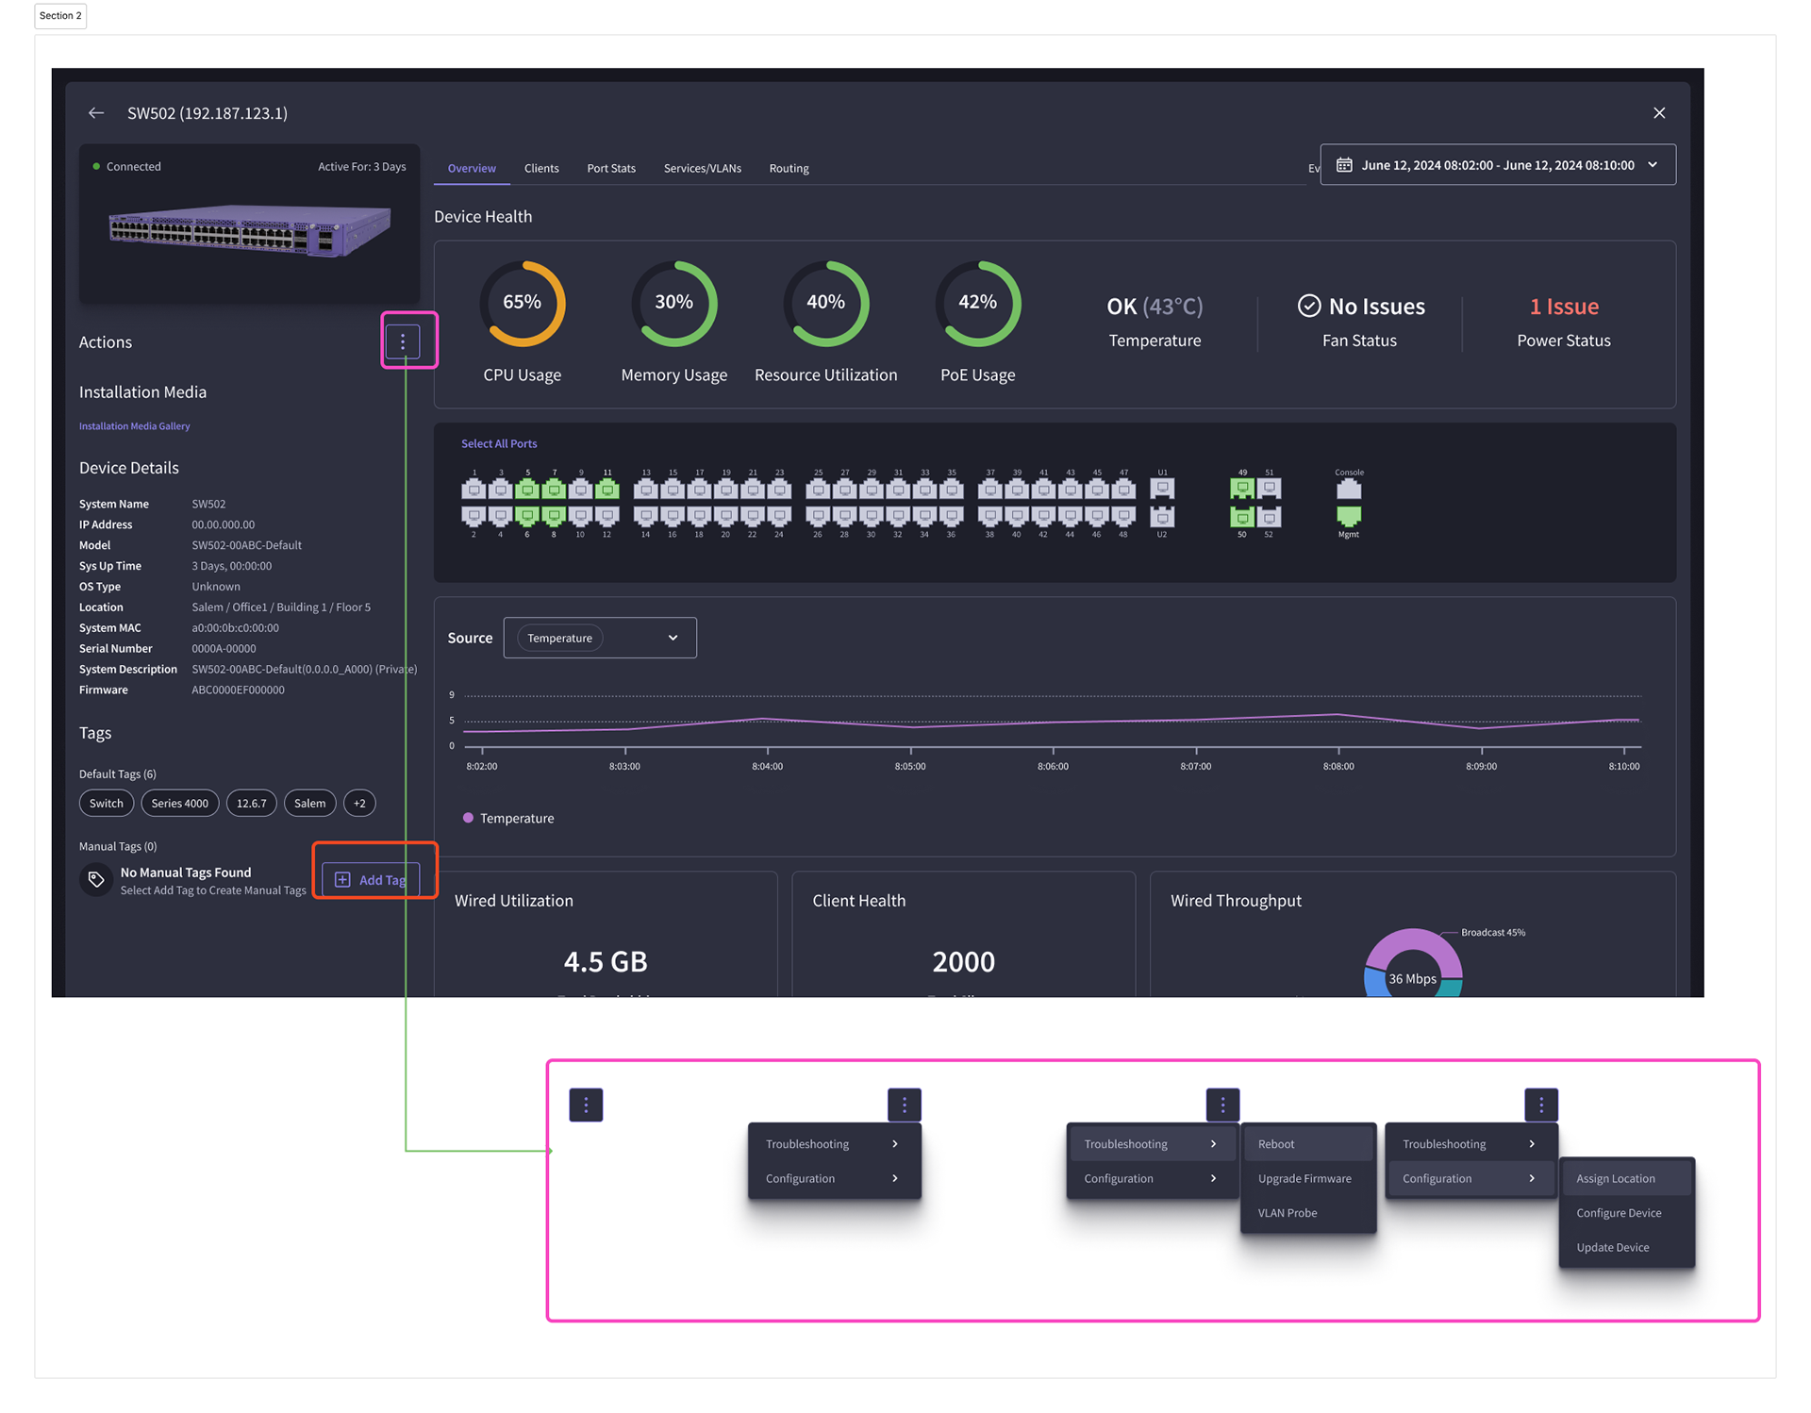Select the Console port icon
The height and width of the screenshot is (1413, 1811).
[x=1349, y=489]
